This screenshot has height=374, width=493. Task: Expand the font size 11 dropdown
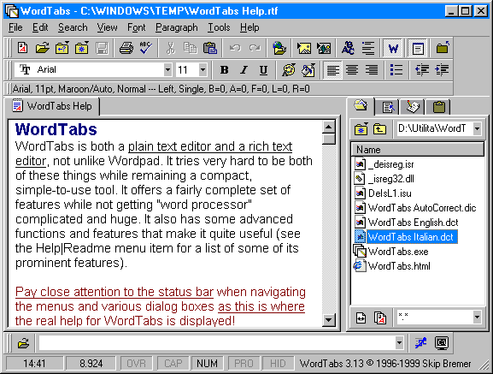[x=202, y=69]
